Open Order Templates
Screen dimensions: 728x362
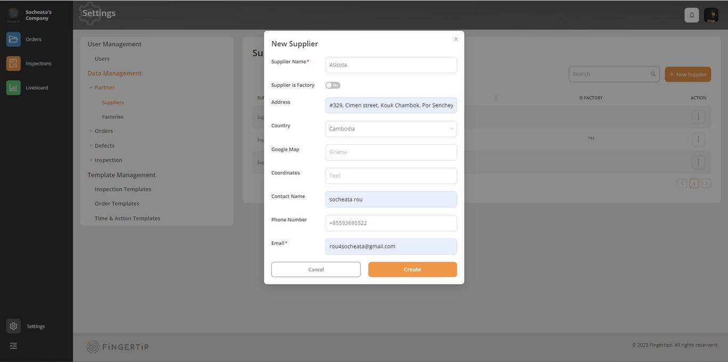tap(117, 203)
